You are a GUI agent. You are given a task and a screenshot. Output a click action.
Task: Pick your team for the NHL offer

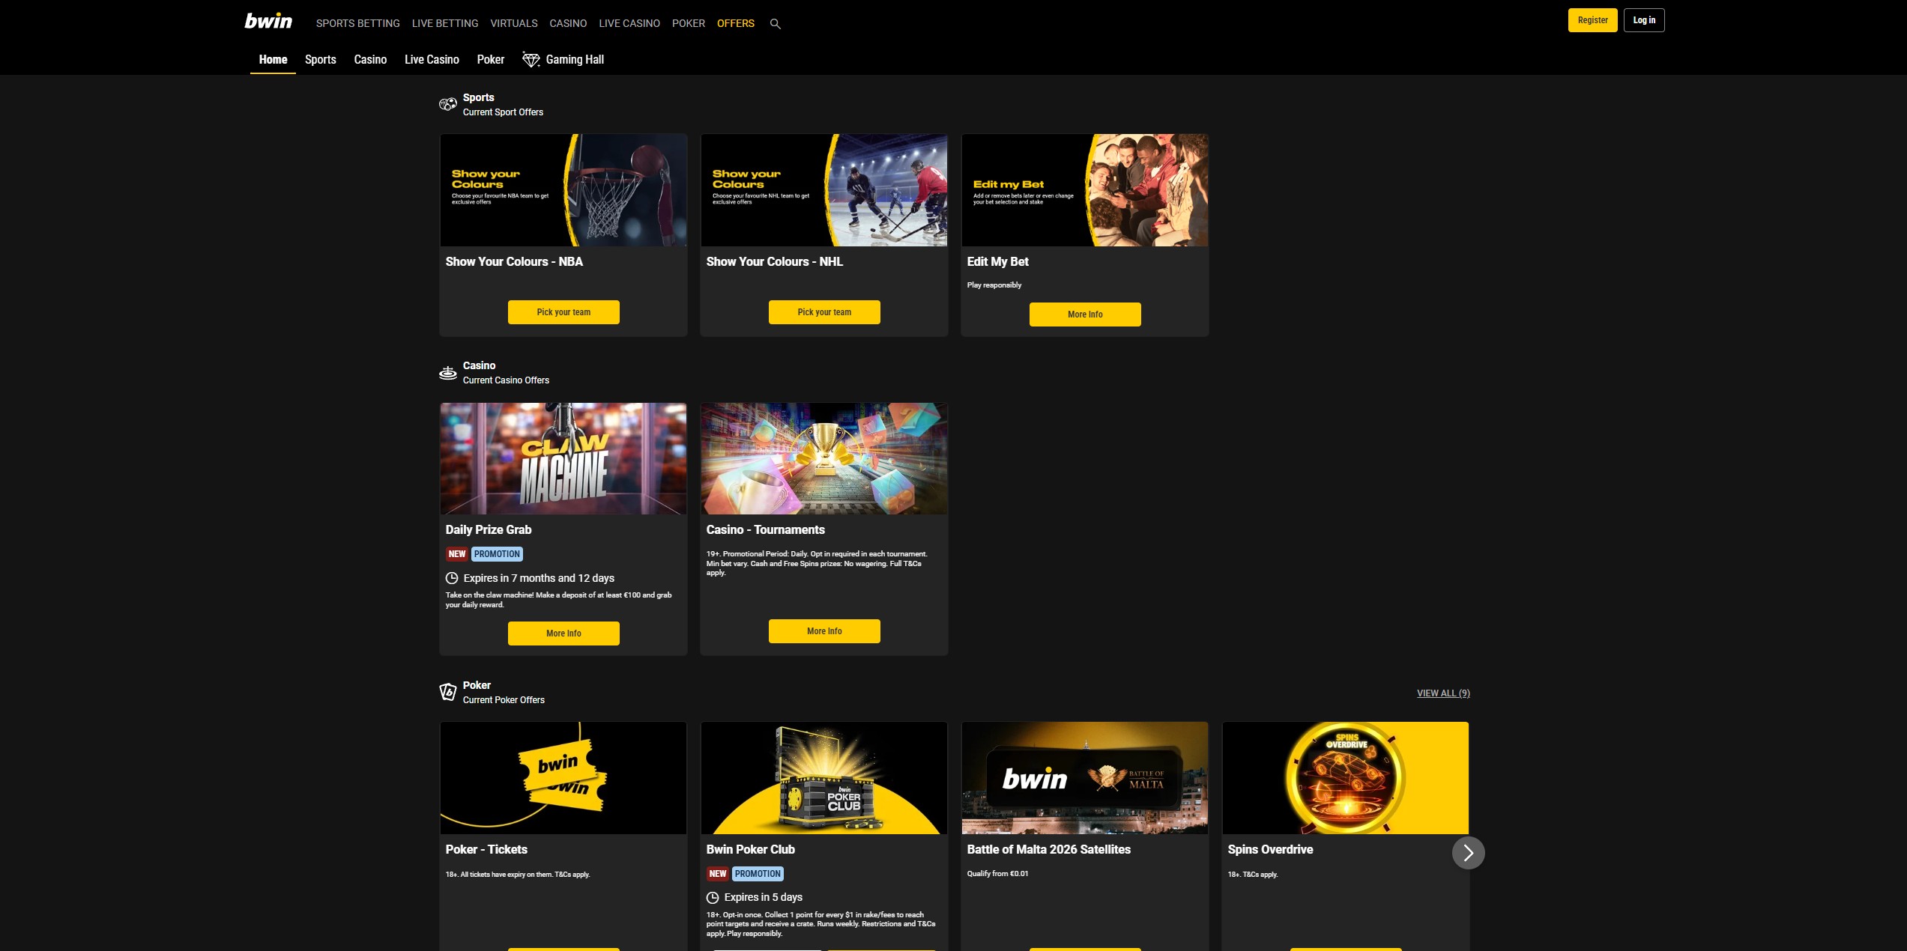pos(824,312)
